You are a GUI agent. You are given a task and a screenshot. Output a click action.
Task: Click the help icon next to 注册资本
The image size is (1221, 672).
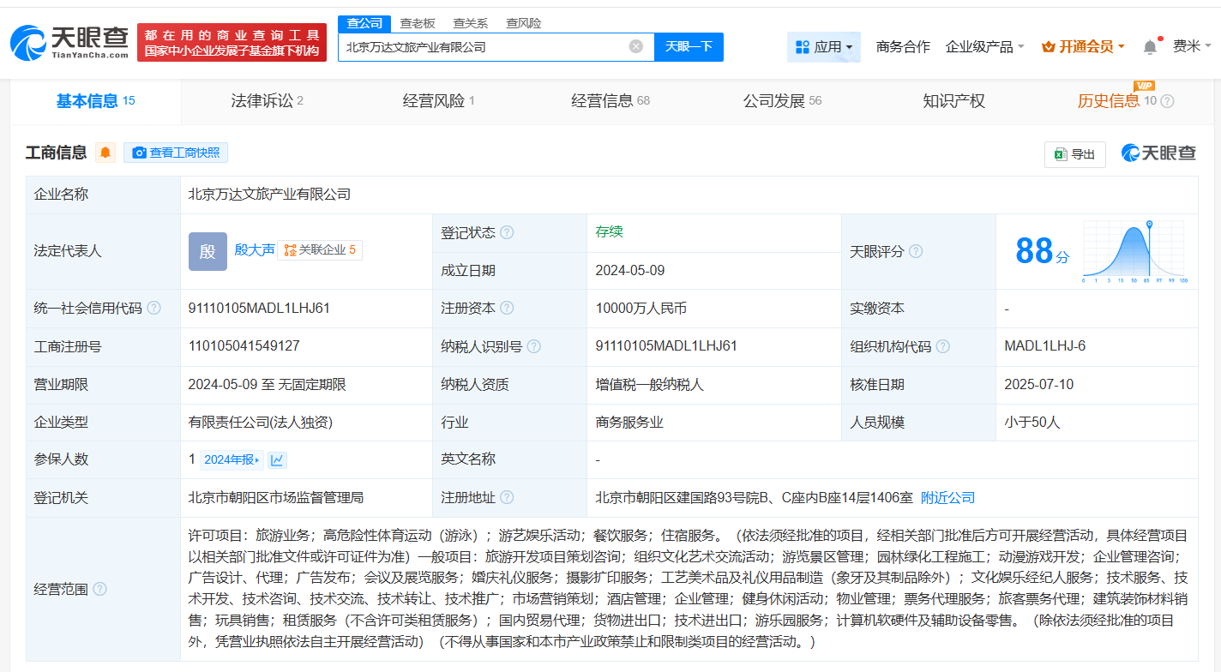click(507, 309)
